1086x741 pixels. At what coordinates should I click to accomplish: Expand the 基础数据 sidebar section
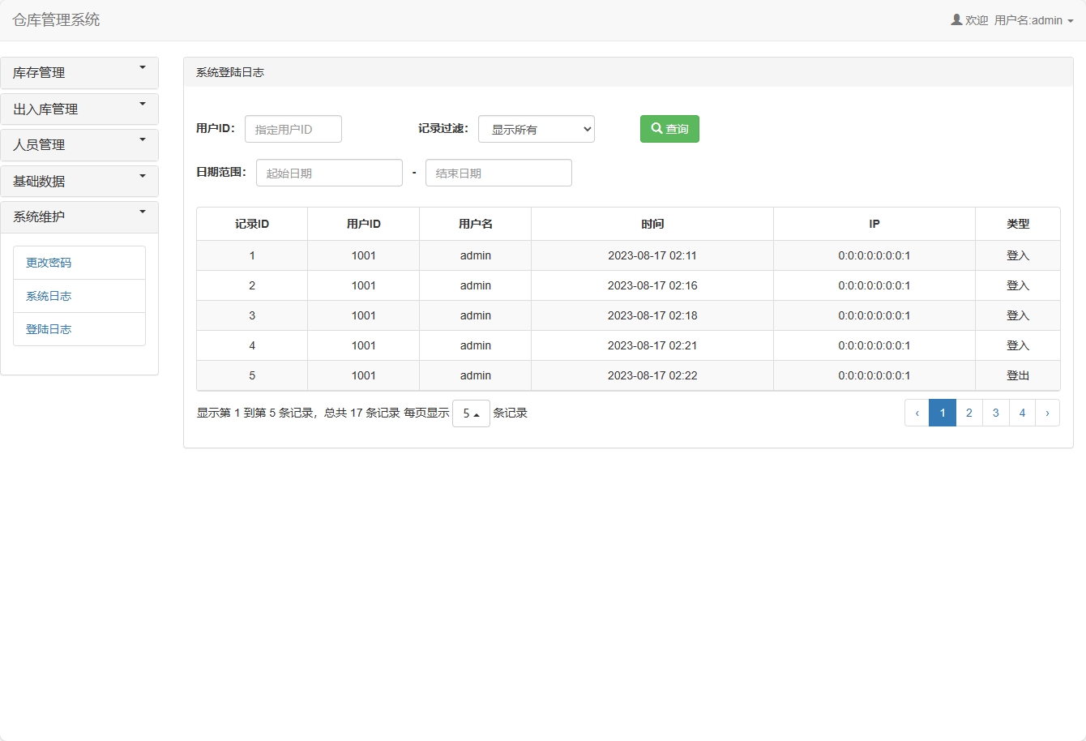pos(79,182)
